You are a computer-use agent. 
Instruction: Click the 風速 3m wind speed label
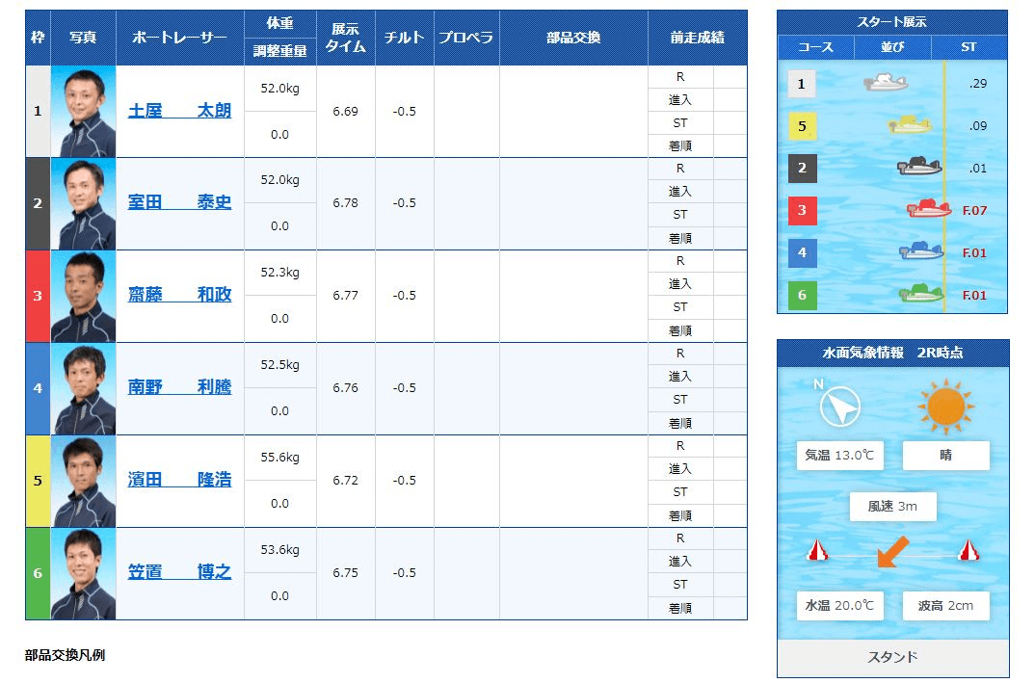892,506
